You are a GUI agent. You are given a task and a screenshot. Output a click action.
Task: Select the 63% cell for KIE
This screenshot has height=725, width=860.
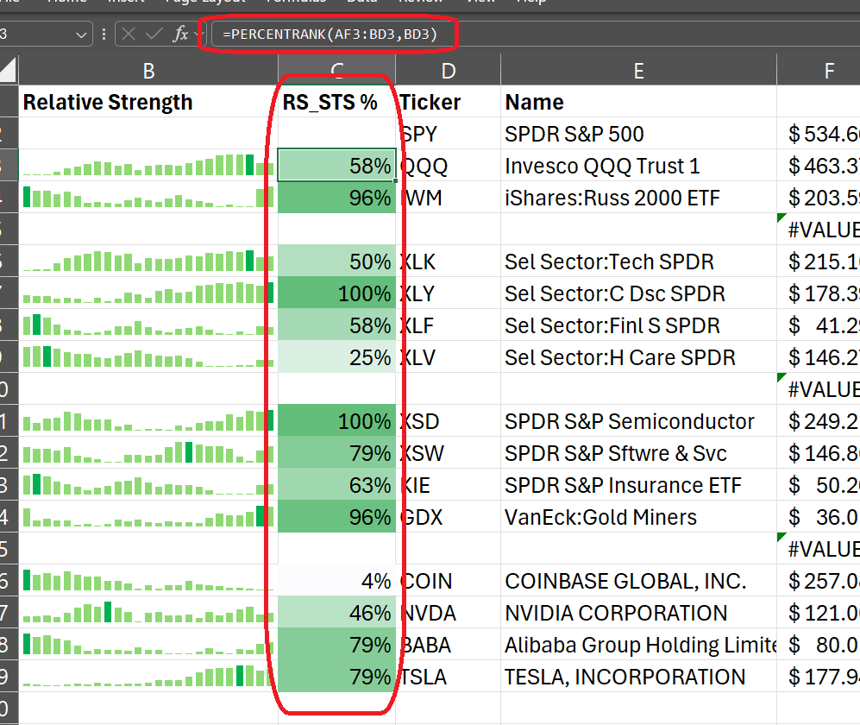point(336,484)
